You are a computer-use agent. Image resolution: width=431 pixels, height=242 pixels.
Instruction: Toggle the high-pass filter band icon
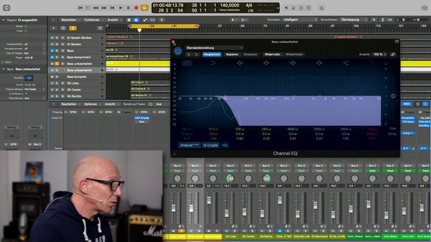pos(187,63)
